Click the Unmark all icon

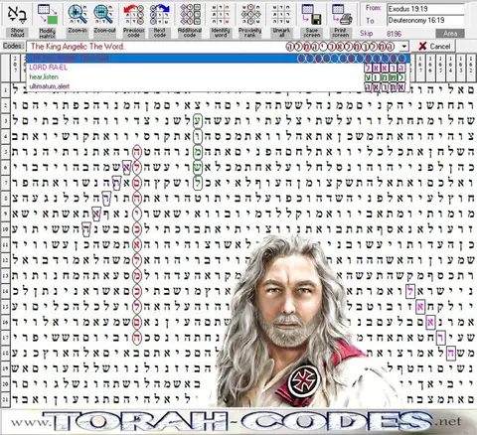point(281,14)
